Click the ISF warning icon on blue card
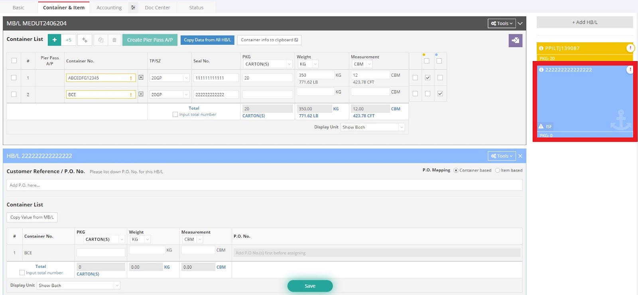 (x=541, y=127)
